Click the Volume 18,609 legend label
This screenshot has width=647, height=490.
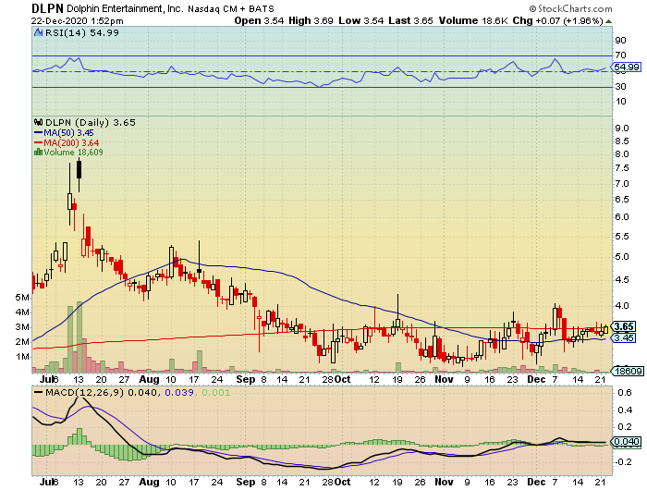pos(73,153)
